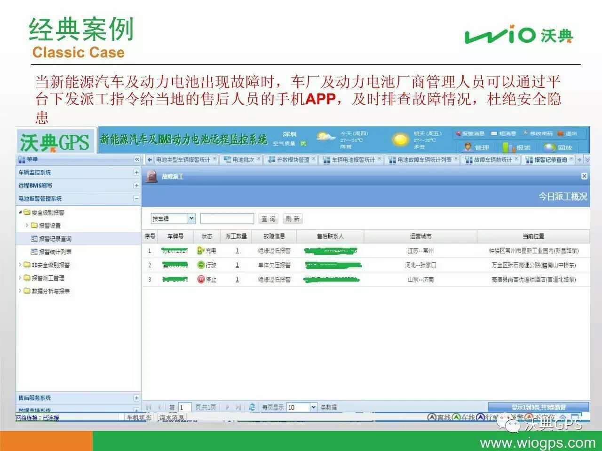The image size is (602, 451).
Task: Close the 故障派工 panel
Action: click(x=584, y=176)
